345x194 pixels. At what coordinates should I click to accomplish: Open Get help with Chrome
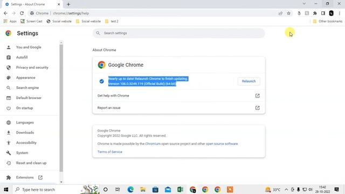point(178,96)
